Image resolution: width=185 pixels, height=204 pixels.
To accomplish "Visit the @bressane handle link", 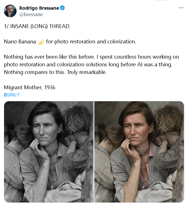I will pos(31,15).
